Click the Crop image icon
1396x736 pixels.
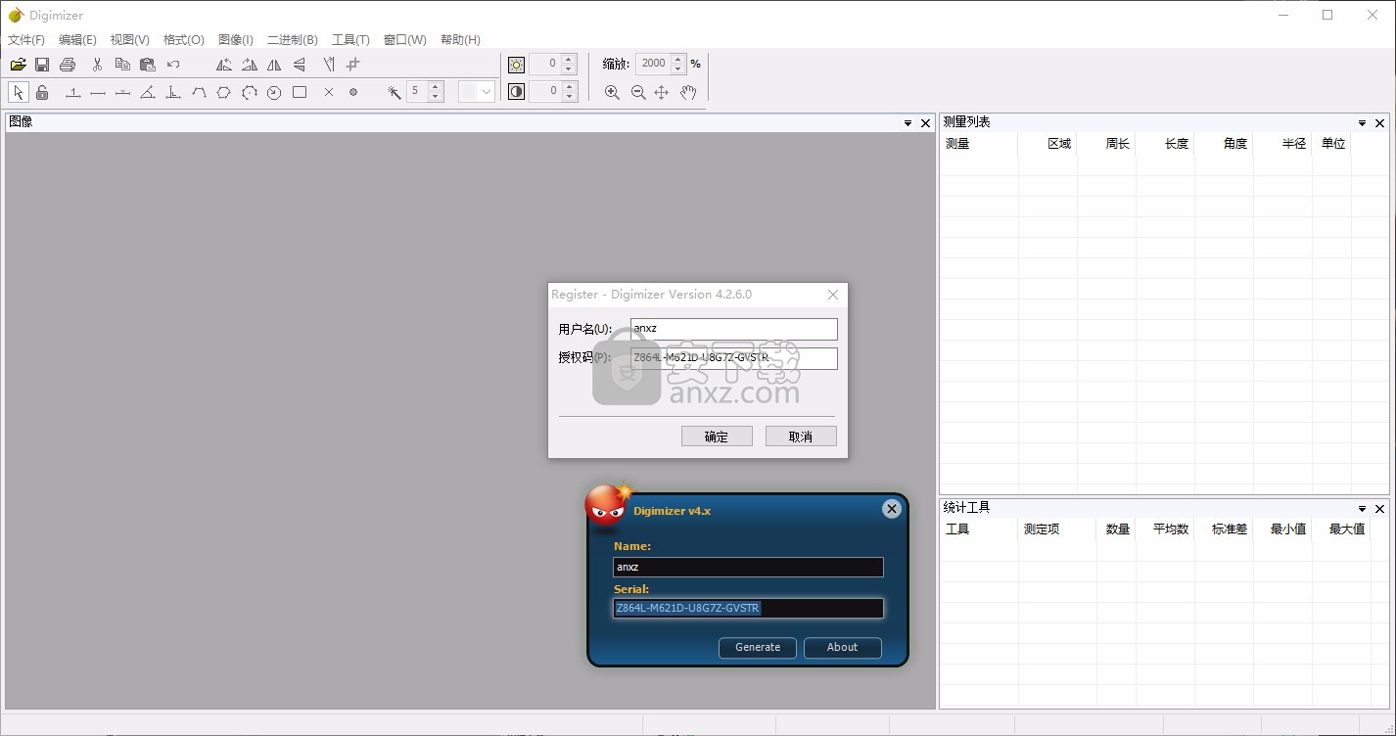coord(352,65)
